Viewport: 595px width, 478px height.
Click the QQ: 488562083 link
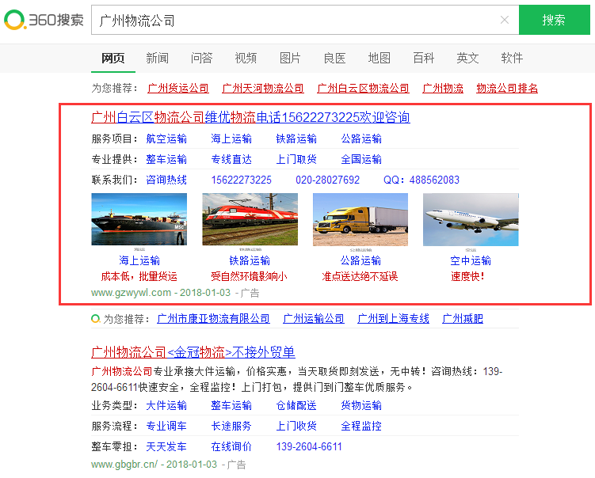(x=421, y=180)
